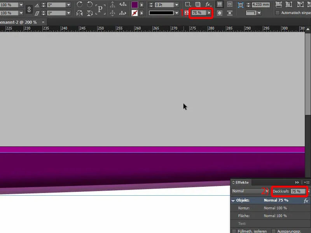Open the stroke weight 0 Pt dropdown
Image resolution: width=311 pixels, height=233 pixels.
tap(176, 5)
